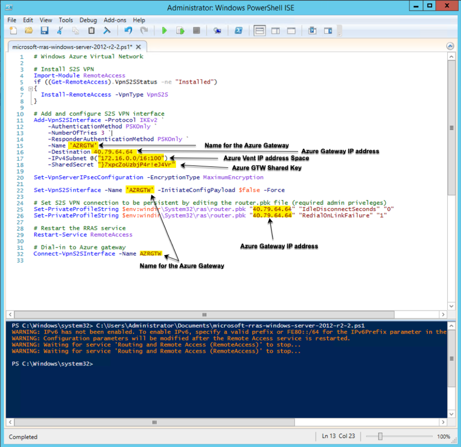Viewport: 461px width, 447px height.
Task: Click the Completed status text
Action: [23, 437]
